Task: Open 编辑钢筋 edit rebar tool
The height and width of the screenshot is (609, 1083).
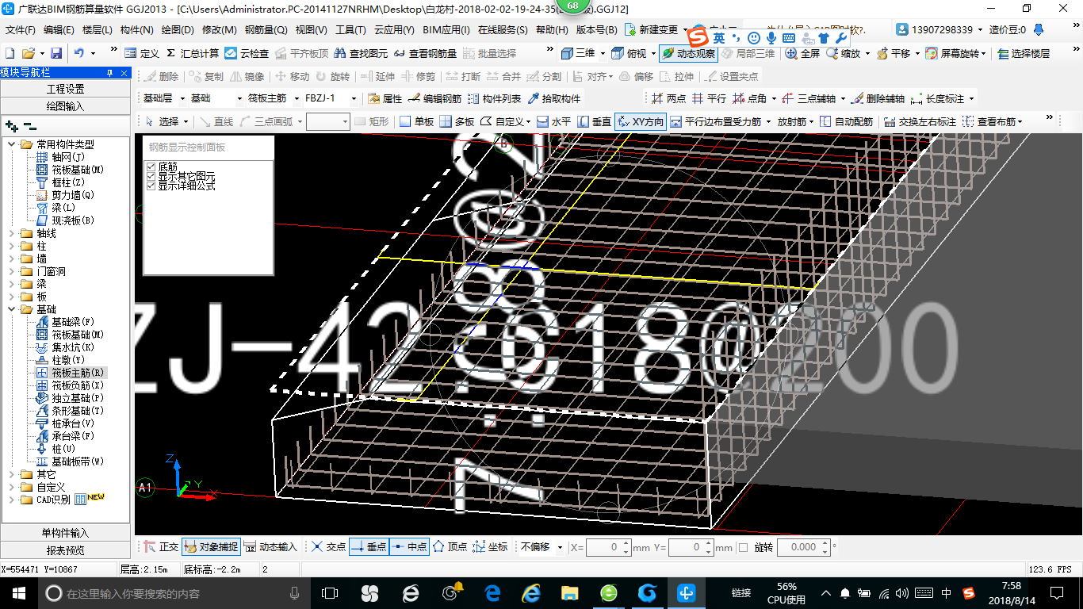Action: 434,98
